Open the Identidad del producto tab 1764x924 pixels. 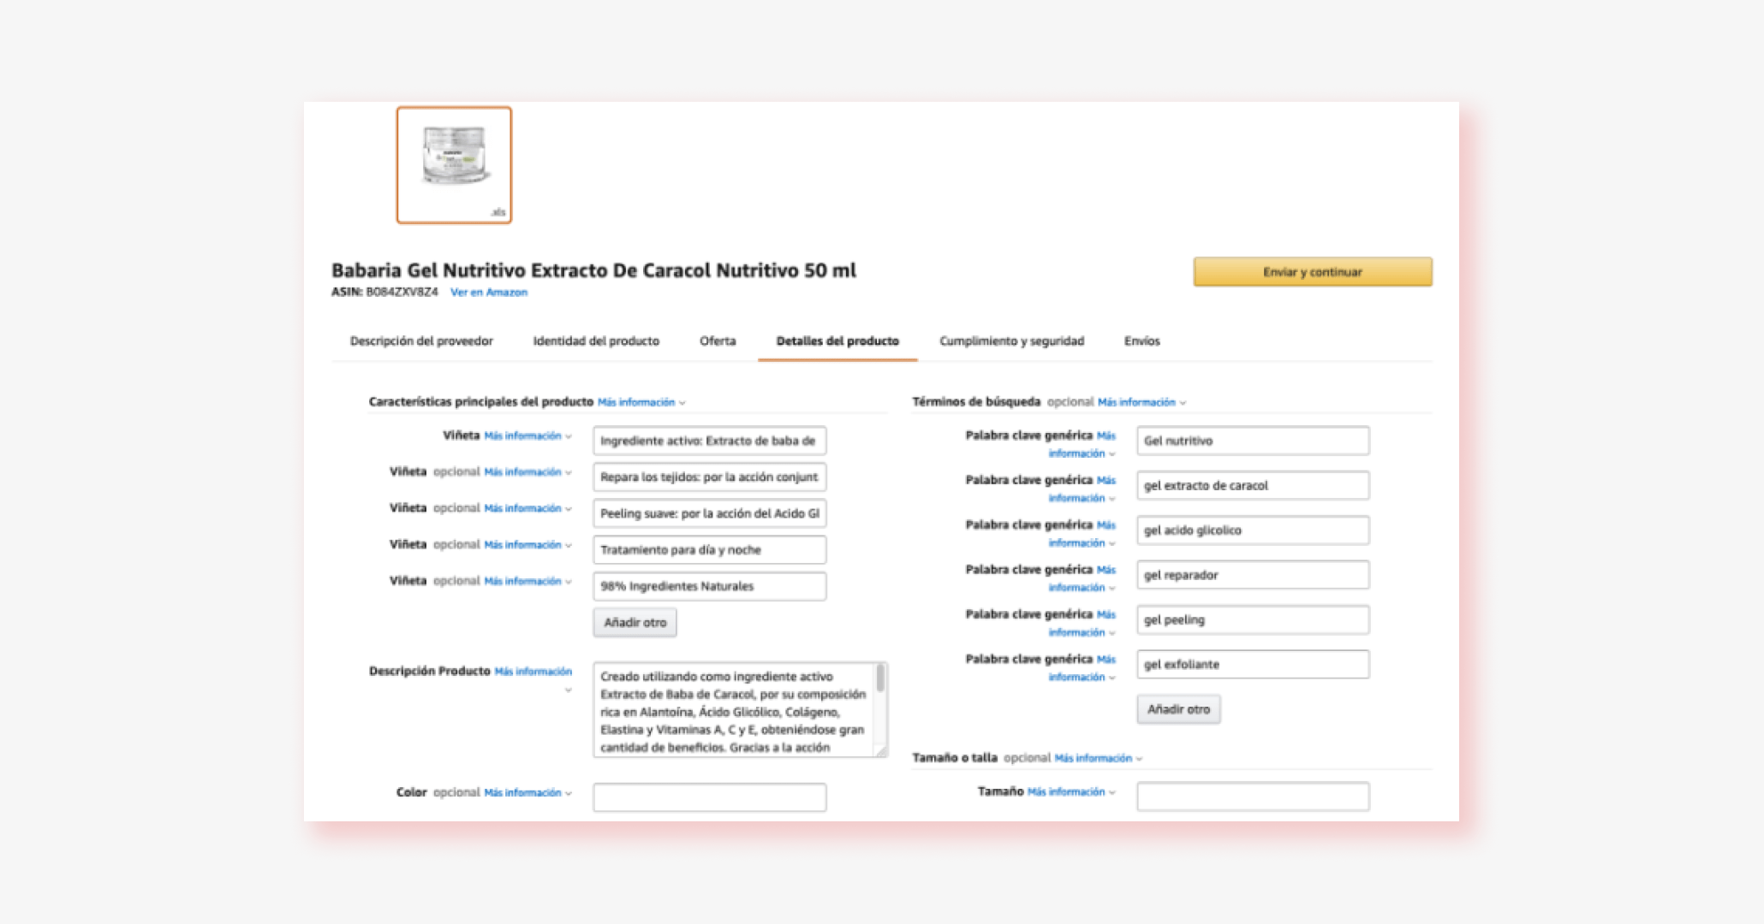[595, 341]
